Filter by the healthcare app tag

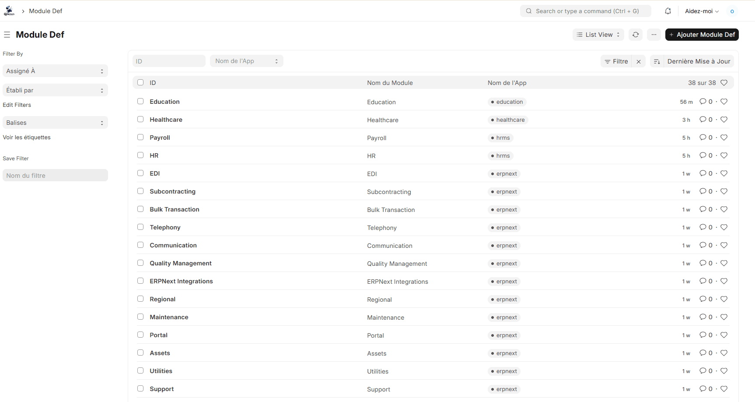point(508,120)
